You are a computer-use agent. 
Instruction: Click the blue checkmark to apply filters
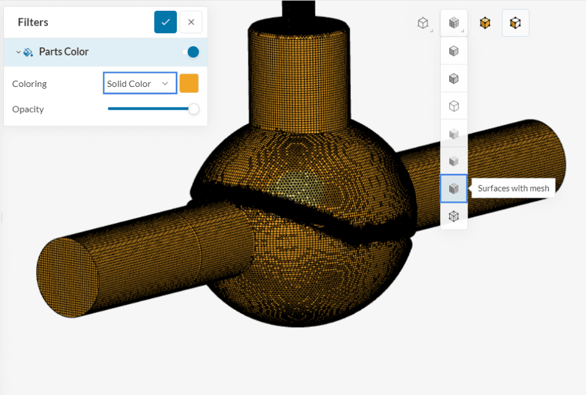coord(165,22)
